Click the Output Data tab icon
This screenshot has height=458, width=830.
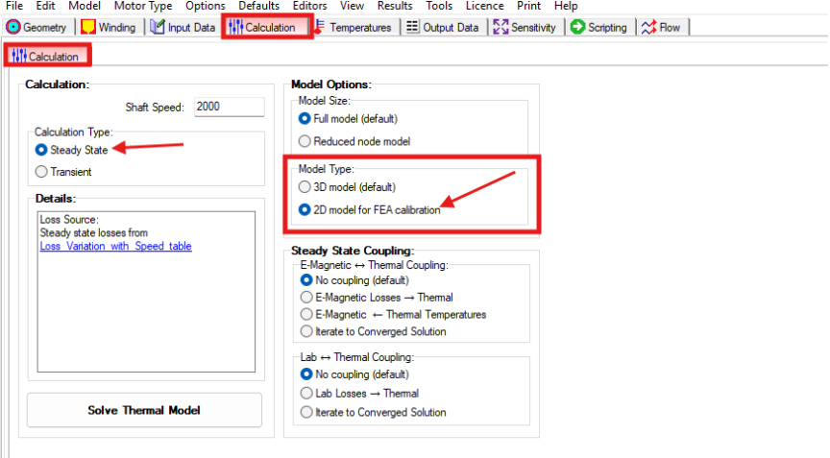(x=412, y=27)
